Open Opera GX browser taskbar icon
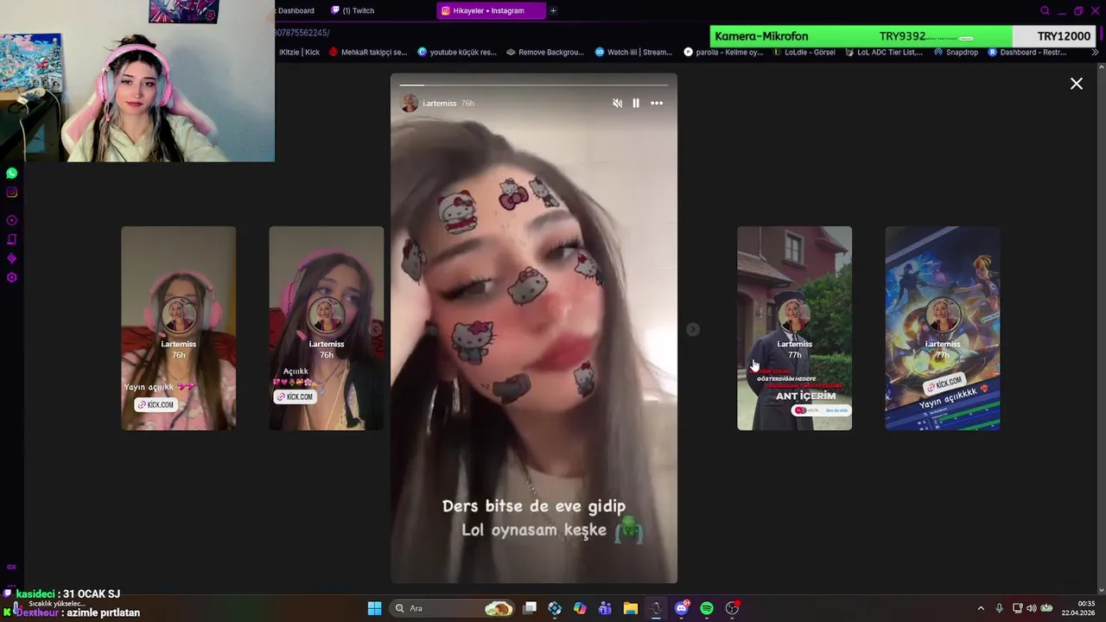1106x622 pixels. click(x=656, y=608)
